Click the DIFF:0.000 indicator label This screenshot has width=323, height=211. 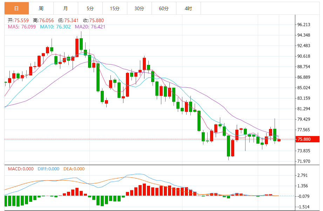[49, 169]
